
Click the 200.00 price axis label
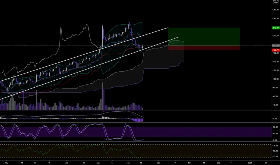tap(276, 36)
